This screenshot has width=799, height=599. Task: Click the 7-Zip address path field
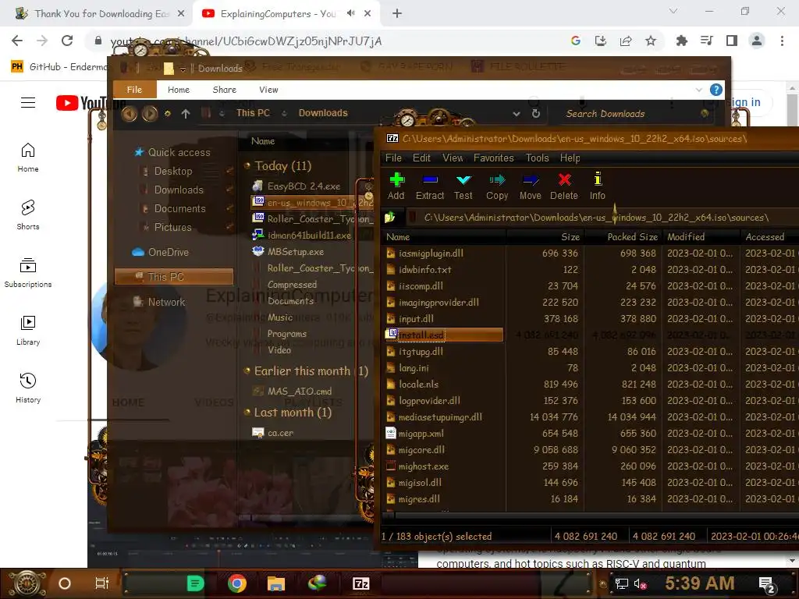point(596,218)
